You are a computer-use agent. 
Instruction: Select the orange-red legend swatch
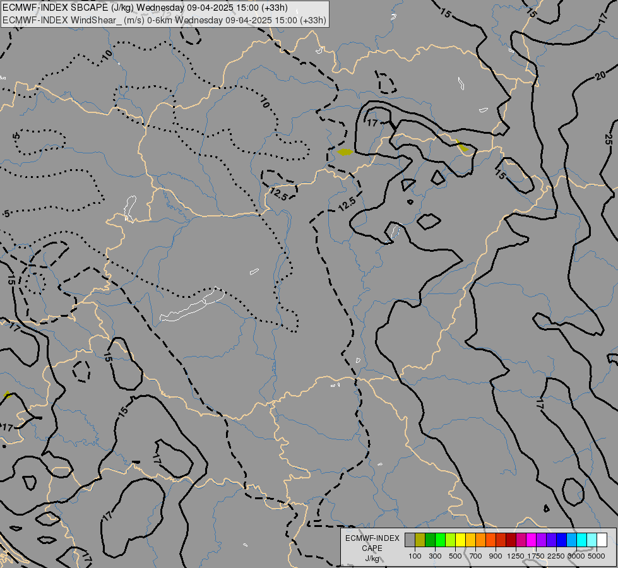[490, 540]
